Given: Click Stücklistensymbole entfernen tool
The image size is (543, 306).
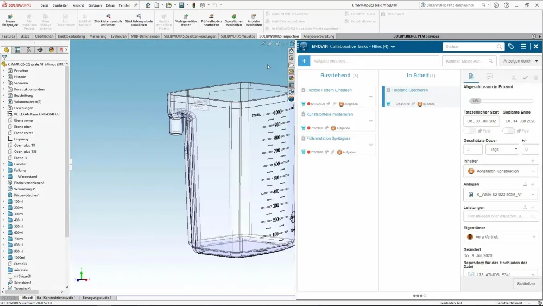Looking at the screenshot, I should click(x=108, y=21).
